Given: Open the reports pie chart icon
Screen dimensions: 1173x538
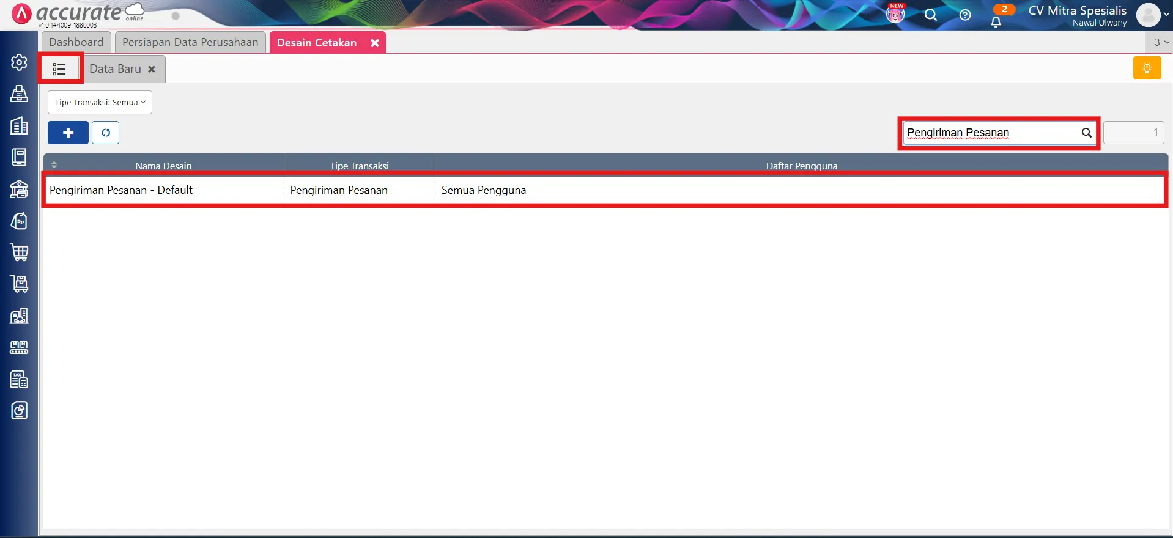Looking at the screenshot, I should (x=19, y=411).
